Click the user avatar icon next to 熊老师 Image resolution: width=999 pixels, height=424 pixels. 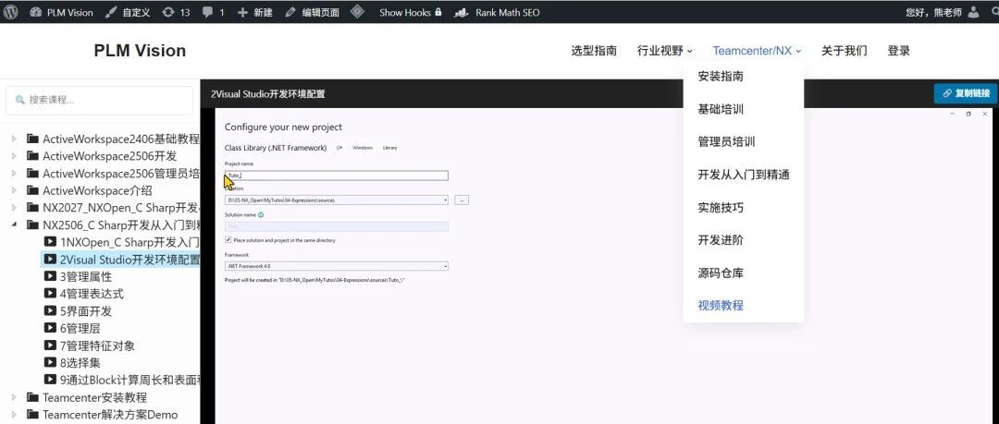pos(973,13)
